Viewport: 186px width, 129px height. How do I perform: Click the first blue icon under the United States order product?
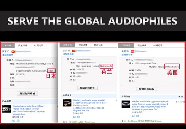pos(133,116)
